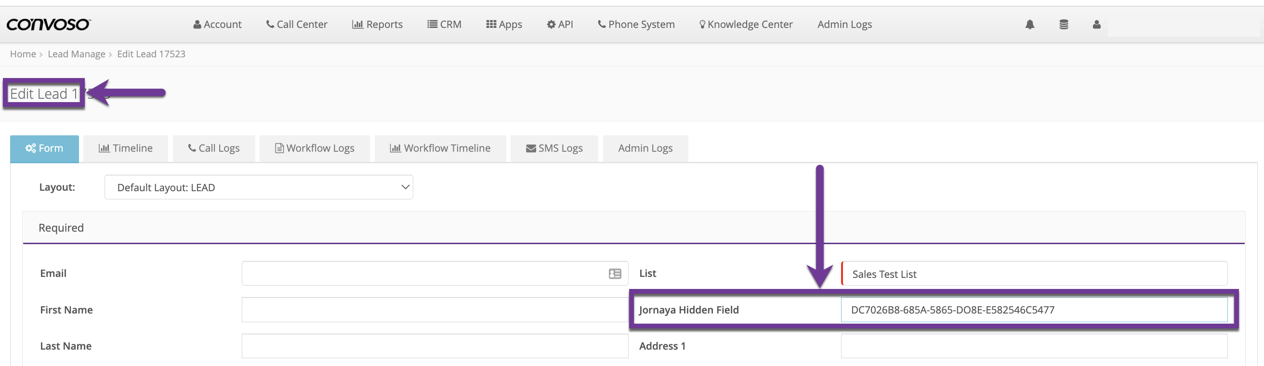Click the Jornaya Hidden Field input
This screenshot has height=366, width=1264.
[1034, 310]
